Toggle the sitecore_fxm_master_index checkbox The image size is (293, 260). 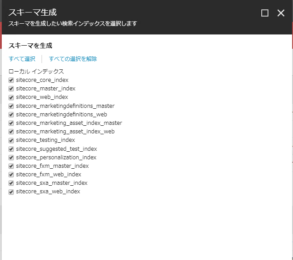(x=12, y=166)
